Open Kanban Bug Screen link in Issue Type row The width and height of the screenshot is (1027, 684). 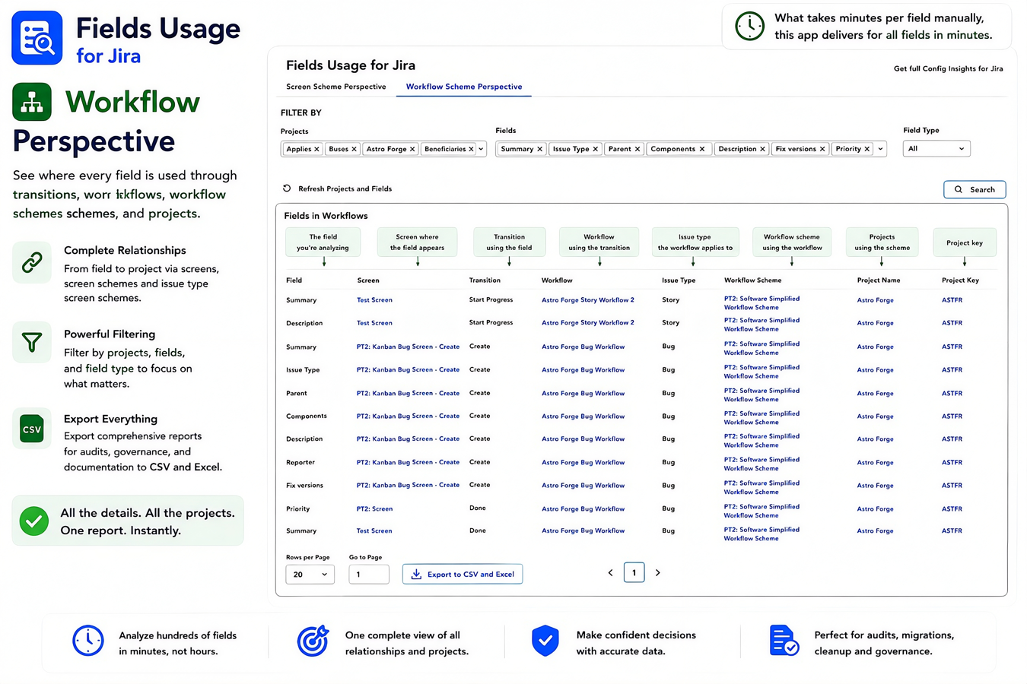pos(408,370)
